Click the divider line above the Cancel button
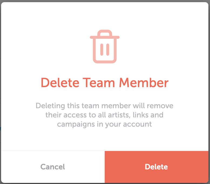The image size is (210, 184). click(53, 151)
